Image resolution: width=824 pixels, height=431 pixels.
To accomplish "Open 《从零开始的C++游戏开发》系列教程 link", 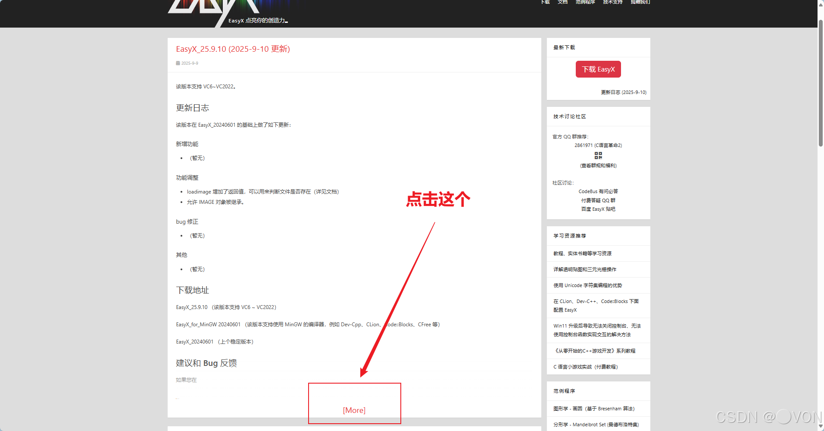I will coord(594,351).
